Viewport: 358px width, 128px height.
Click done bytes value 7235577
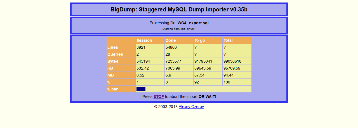click(173, 61)
